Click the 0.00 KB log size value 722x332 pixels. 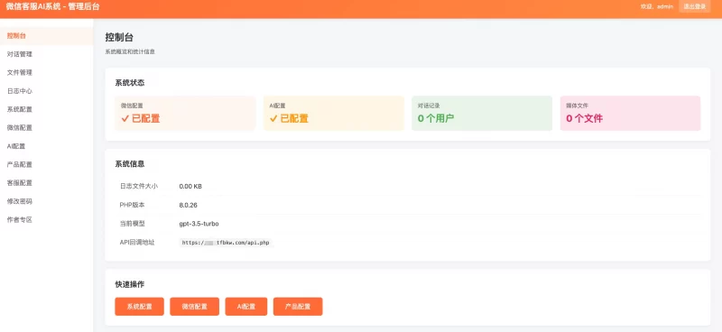coord(190,187)
